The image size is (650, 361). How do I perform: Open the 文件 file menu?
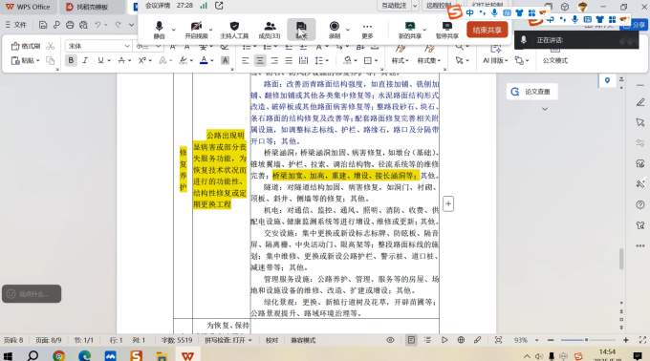point(15,25)
